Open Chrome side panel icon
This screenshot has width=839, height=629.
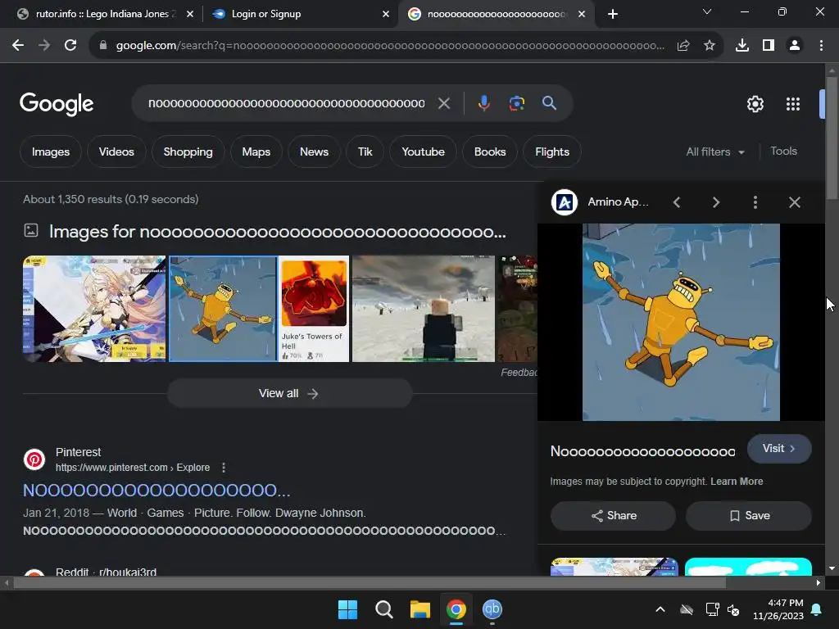pyautogui.click(x=769, y=46)
